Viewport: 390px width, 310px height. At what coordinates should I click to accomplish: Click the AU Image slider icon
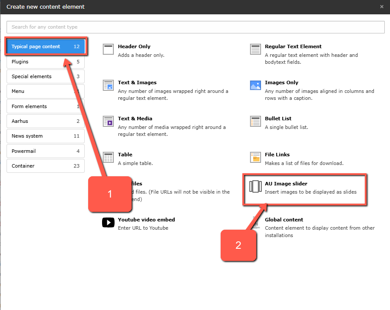(x=254, y=187)
